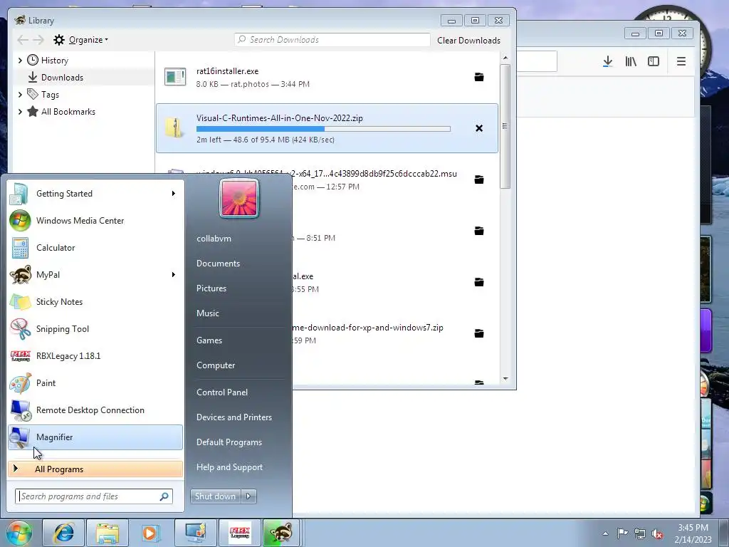Select the History clock icon in sidebar
This screenshot has height=547, width=729.
33,60
